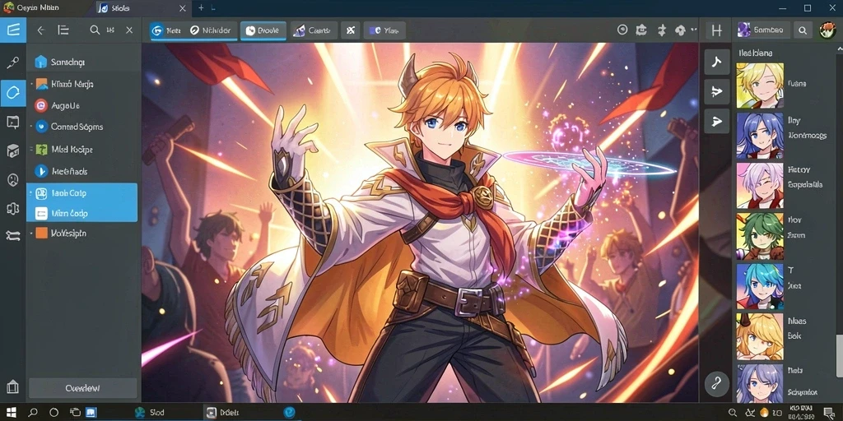
Task: Click the search button in right panel
Action: pyautogui.click(x=803, y=30)
